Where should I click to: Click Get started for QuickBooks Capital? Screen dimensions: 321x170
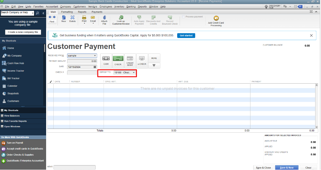[186, 35]
